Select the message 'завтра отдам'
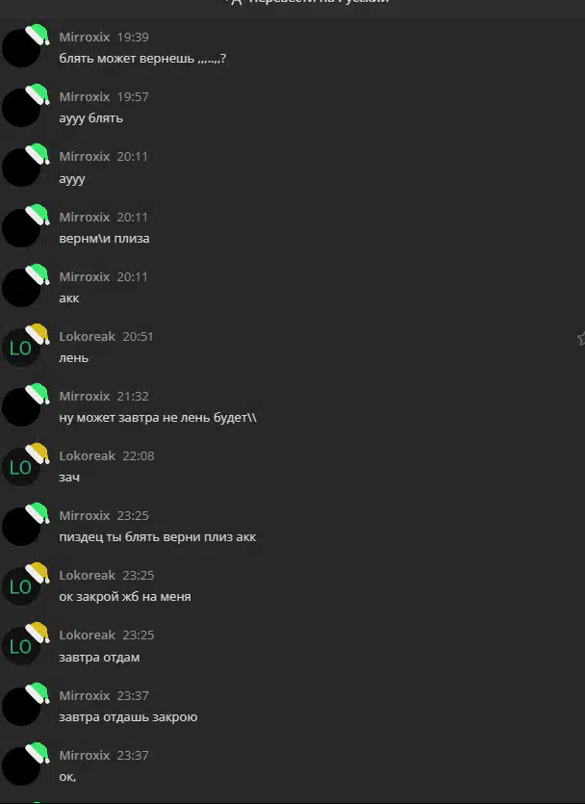Viewport: 585px width, 804px height. (x=99, y=658)
